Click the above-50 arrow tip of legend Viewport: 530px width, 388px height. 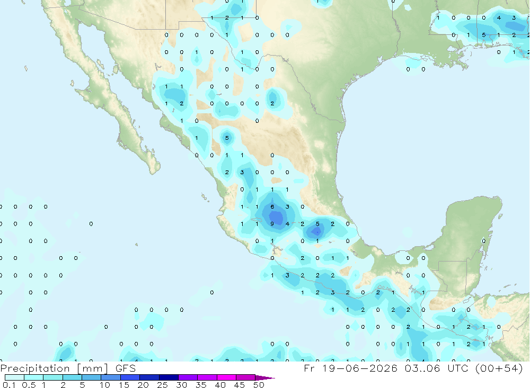point(266,378)
